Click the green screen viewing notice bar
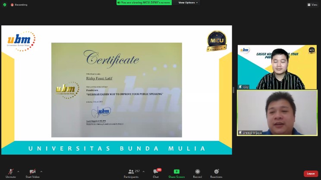The height and width of the screenshot is (180, 321). pyautogui.click(x=144, y=3)
